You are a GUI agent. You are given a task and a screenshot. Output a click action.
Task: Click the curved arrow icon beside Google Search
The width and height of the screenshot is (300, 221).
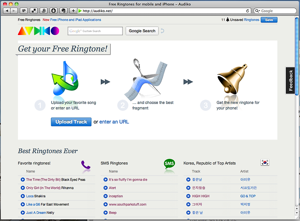pos(162,31)
